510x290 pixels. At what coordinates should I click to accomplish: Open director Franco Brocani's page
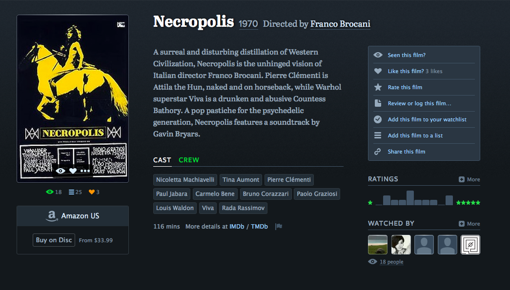(340, 24)
